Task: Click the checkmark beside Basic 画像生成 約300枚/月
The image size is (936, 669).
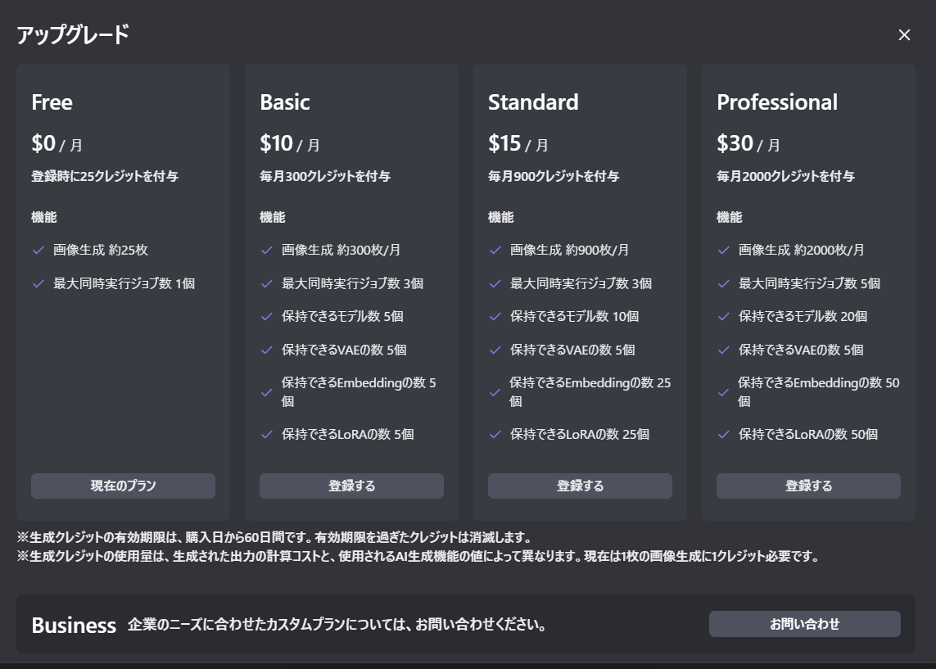Action: click(266, 250)
